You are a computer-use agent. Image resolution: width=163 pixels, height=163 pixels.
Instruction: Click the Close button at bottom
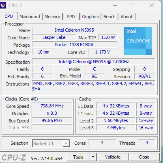(x=144, y=157)
